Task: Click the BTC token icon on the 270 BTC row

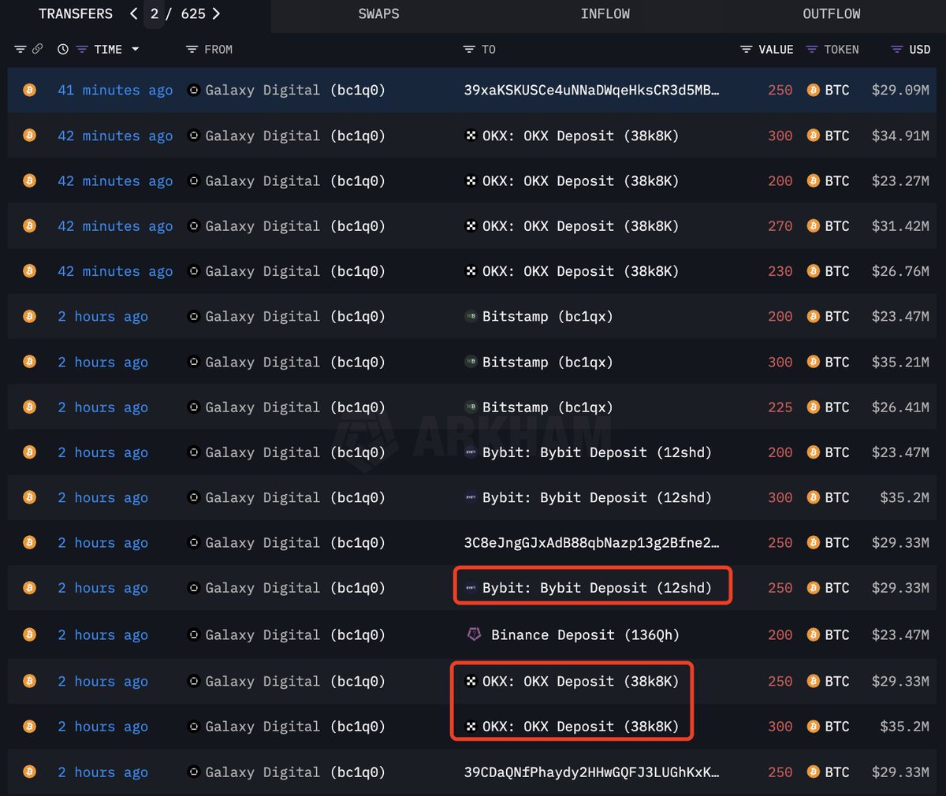Action: tap(813, 226)
